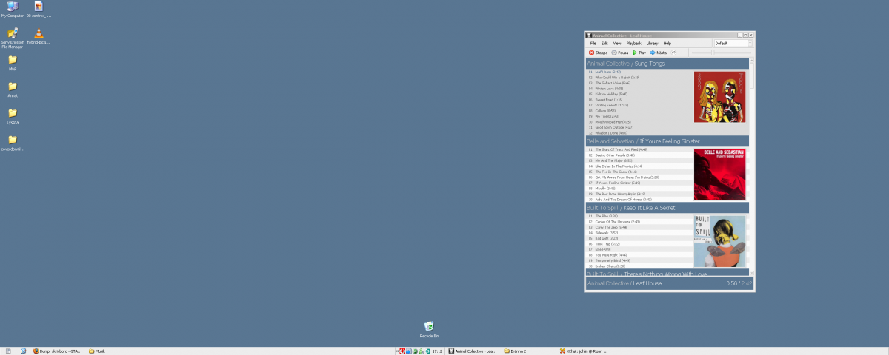Image resolution: width=889 pixels, height=355 pixels.
Task: Expand the Default playback order dropdown
Action: [750, 44]
